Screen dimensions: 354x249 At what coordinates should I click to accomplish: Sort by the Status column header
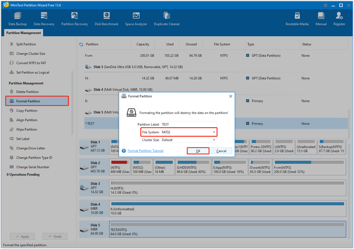click(324, 44)
